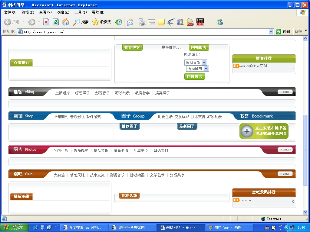The height and width of the screenshot is (232, 310).
Task: Launch Internet Explorer from quick launch
Action: coord(35,227)
